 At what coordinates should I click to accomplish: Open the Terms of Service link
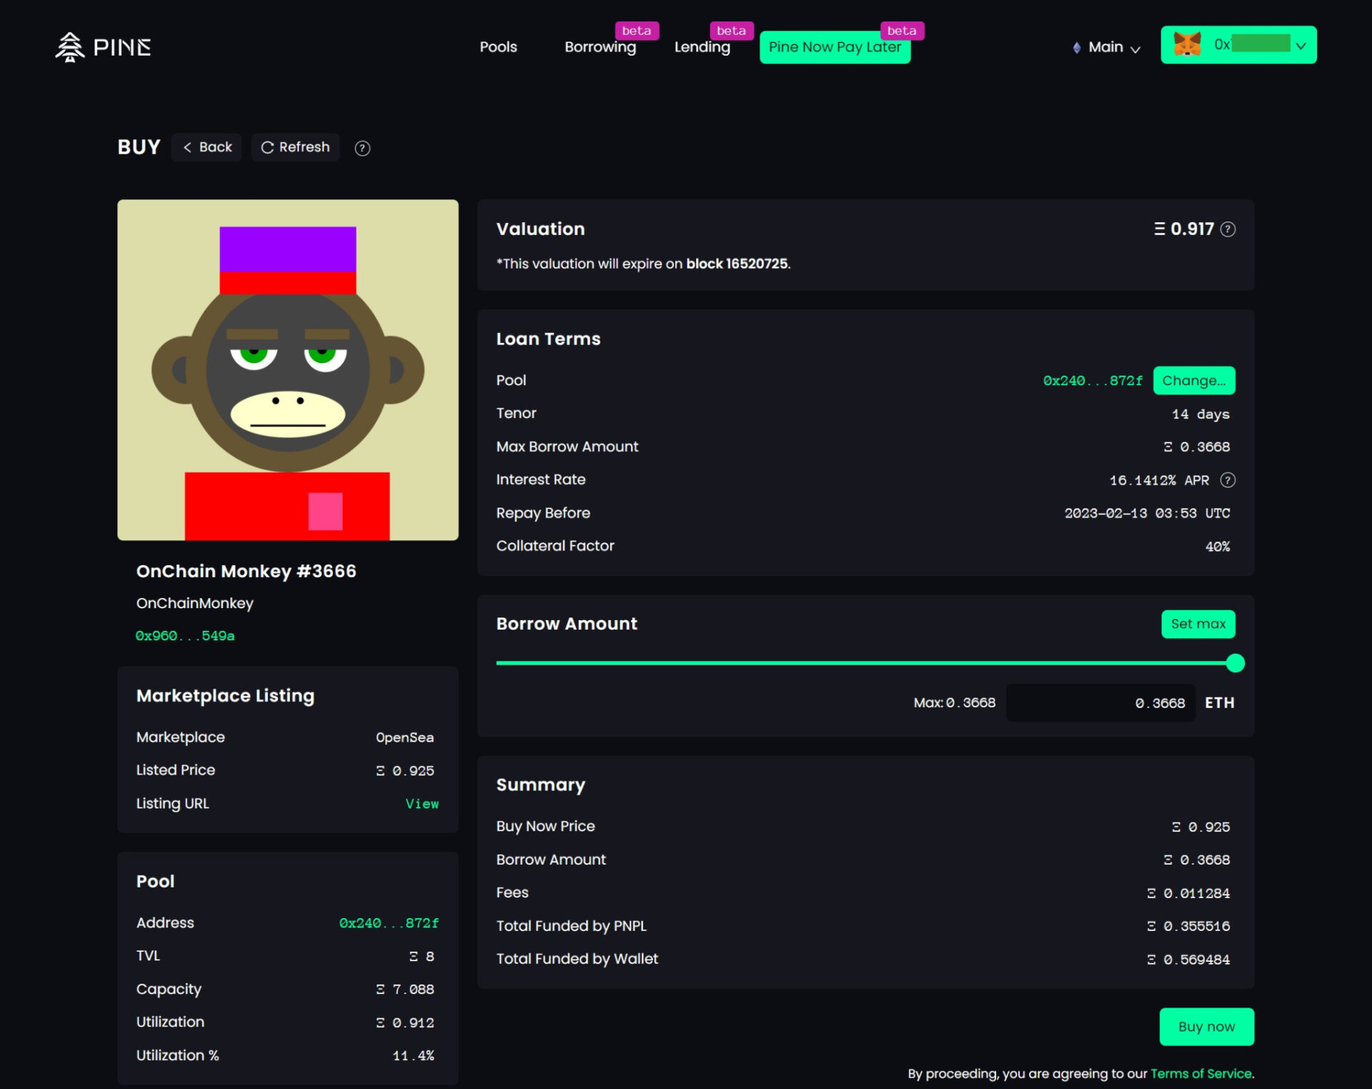tap(1200, 1073)
